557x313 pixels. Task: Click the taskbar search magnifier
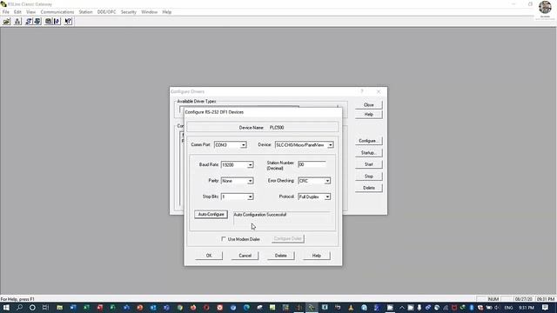(19, 308)
